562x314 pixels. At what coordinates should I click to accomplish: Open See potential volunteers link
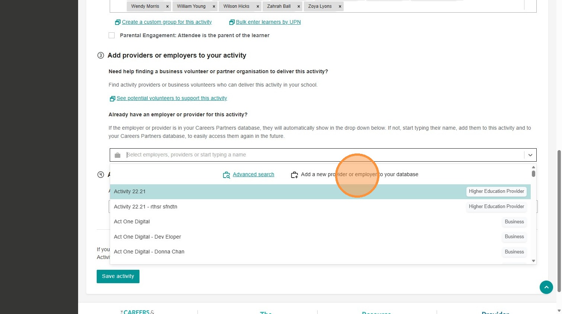coord(172,98)
